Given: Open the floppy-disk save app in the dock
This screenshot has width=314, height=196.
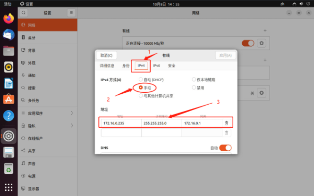Looking at the screenshot, I should [8, 152].
